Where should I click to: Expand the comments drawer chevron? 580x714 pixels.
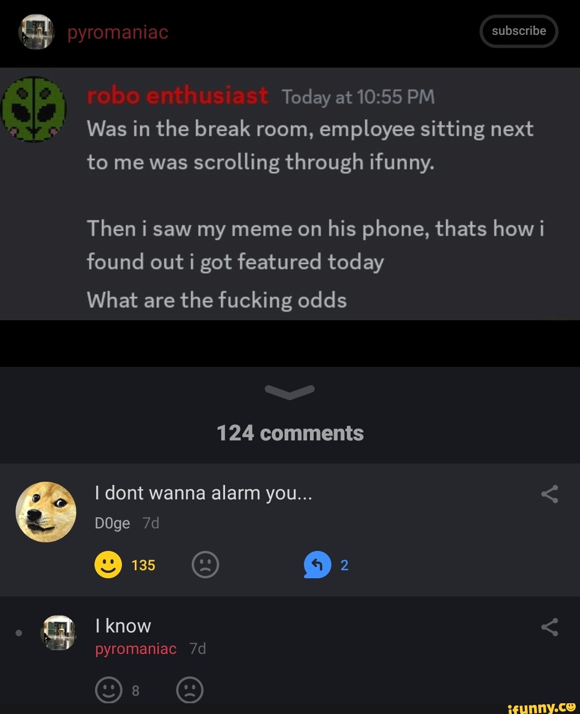pyautogui.click(x=290, y=392)
